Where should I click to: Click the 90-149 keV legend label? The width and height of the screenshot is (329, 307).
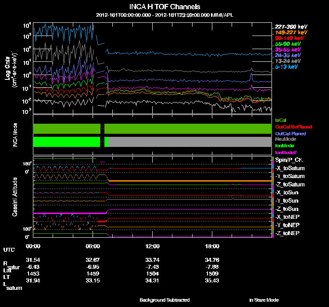point(290,38)
